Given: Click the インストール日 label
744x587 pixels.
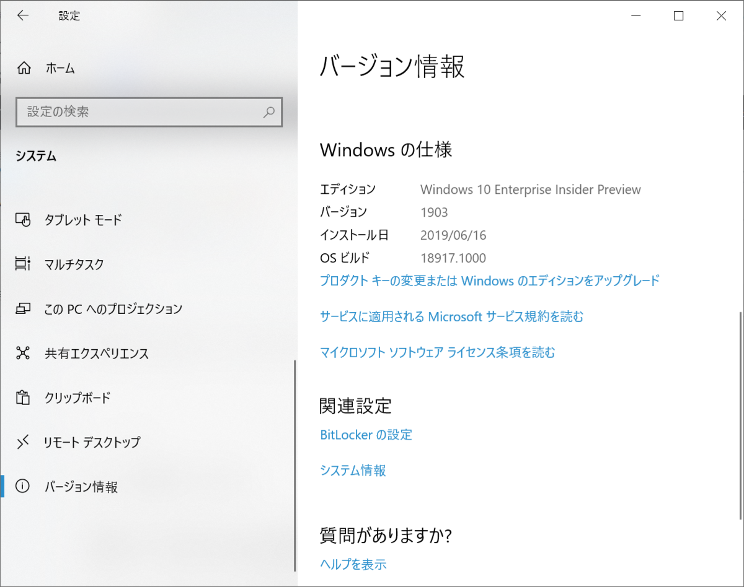Looking at the screenshot, I should [355, 235].
